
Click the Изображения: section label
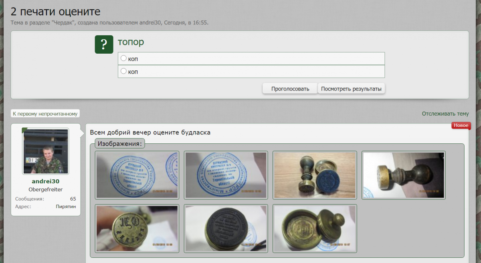(x=120, y=143)
